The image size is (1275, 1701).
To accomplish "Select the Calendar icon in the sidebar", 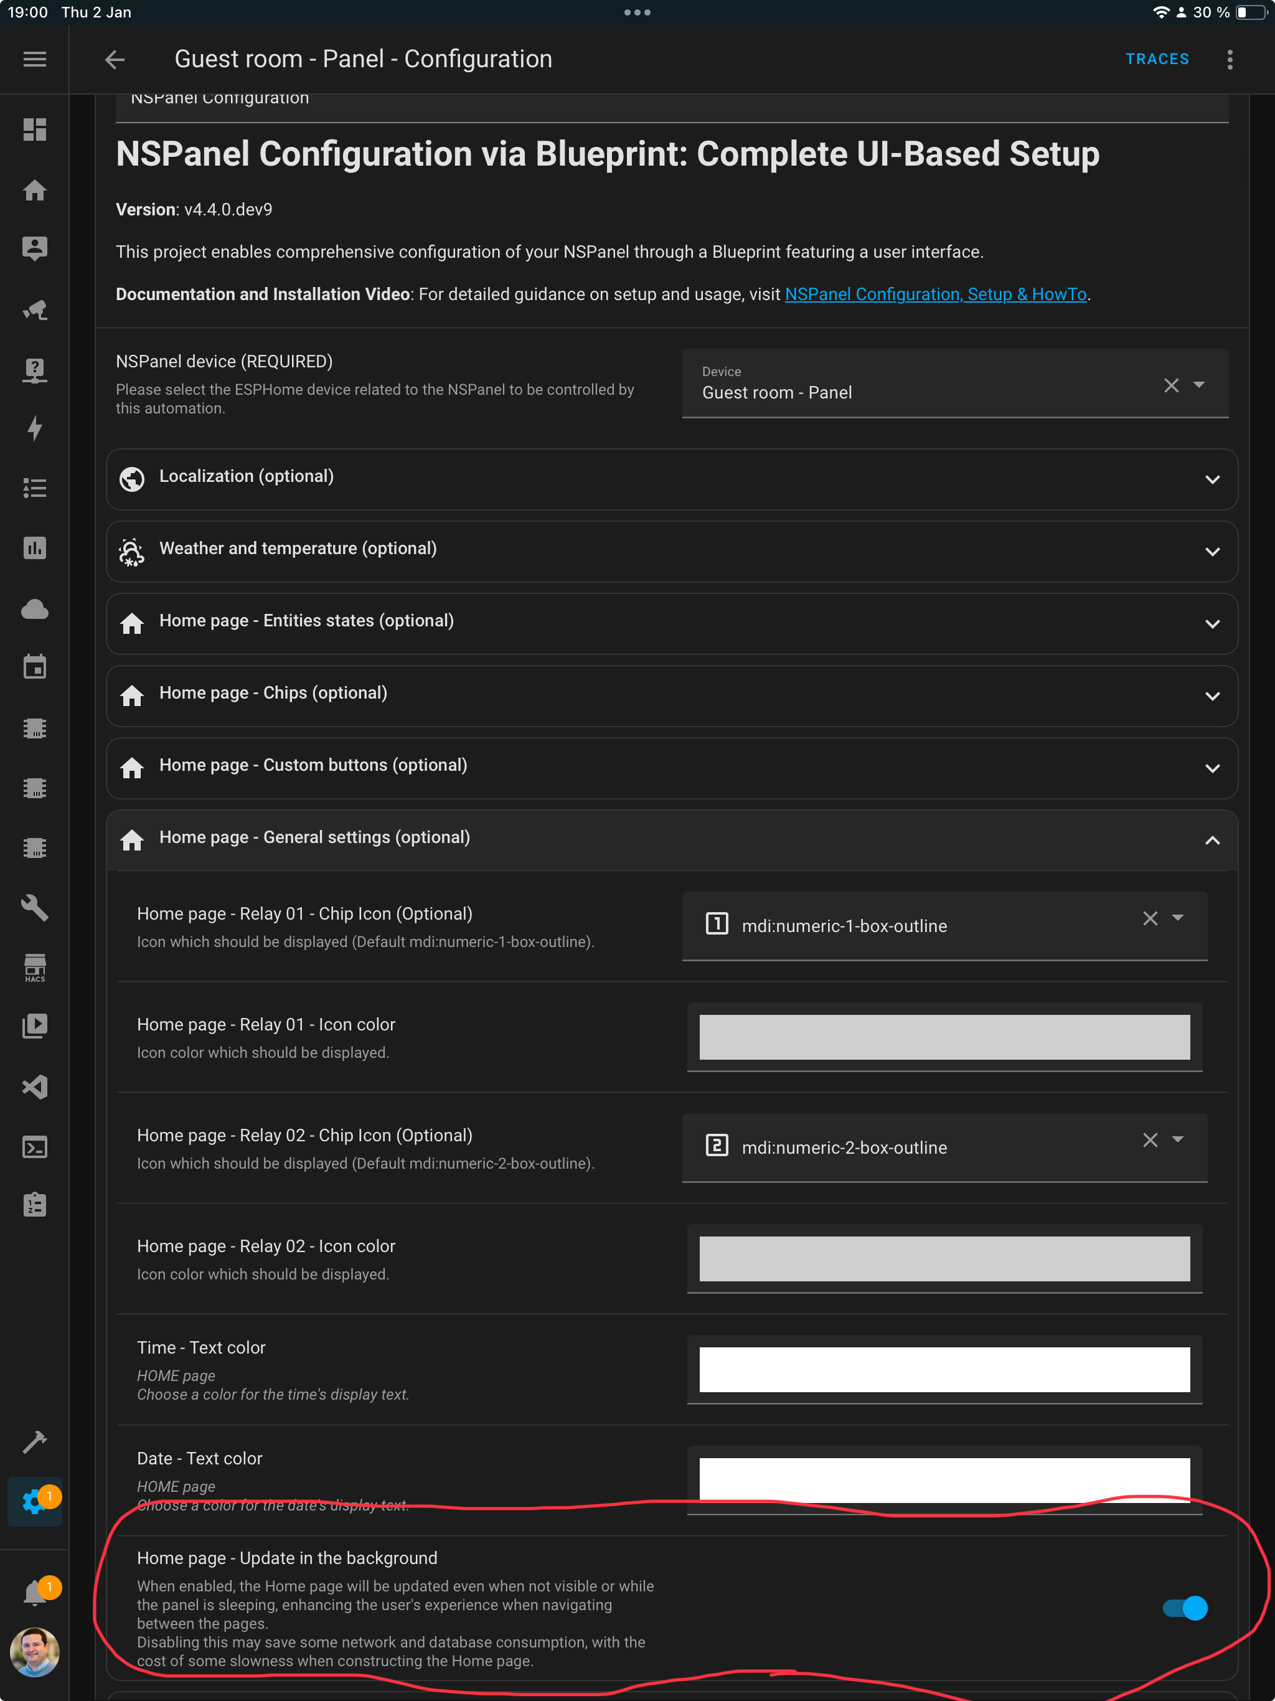I will pyautogui.click(x=35, y=667).
